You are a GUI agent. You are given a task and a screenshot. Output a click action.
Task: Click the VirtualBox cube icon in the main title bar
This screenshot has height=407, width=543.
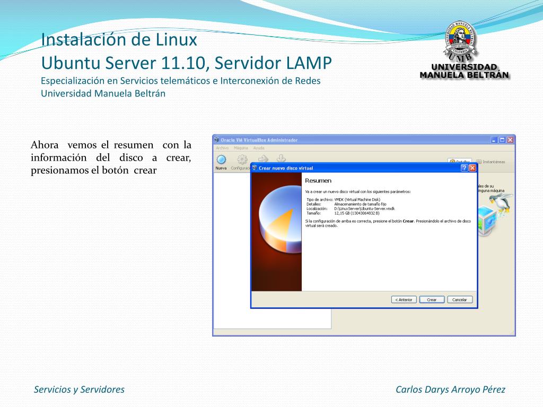(217, 140)
